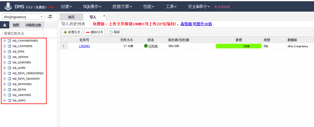Click the table name filter input field

(23, 33)
